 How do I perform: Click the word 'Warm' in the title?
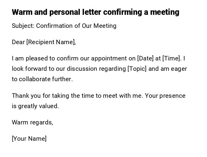pos(22,12)
